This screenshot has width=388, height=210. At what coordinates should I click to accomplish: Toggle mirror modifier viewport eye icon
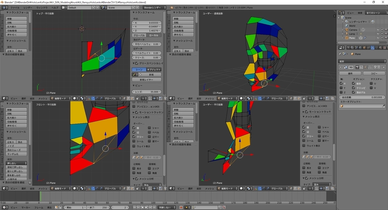pos(361,67)
